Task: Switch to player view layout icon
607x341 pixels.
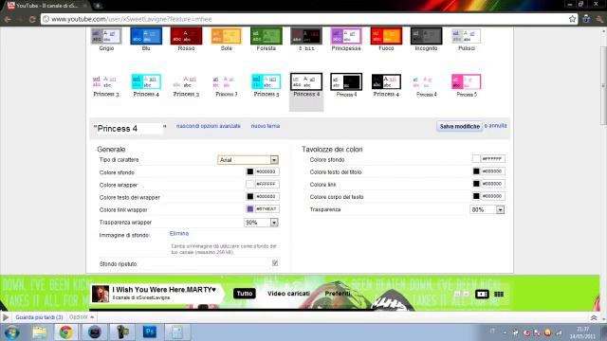Action: [482, 295]
